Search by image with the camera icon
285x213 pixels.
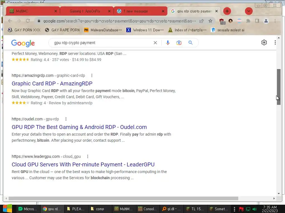pos(179,43)
